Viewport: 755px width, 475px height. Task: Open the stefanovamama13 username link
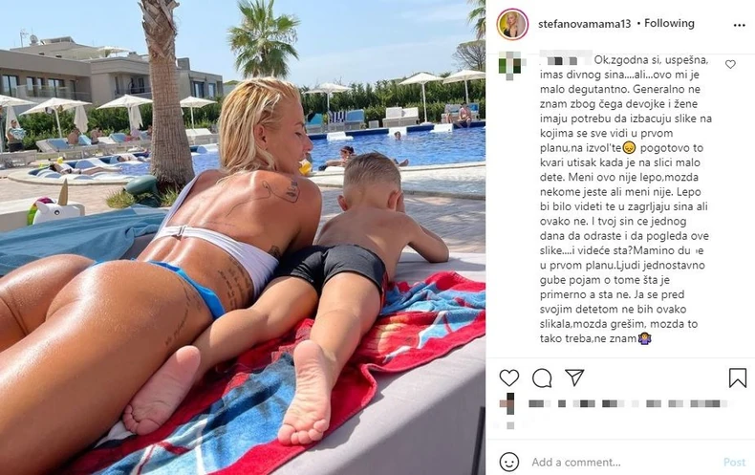point(585,24)
